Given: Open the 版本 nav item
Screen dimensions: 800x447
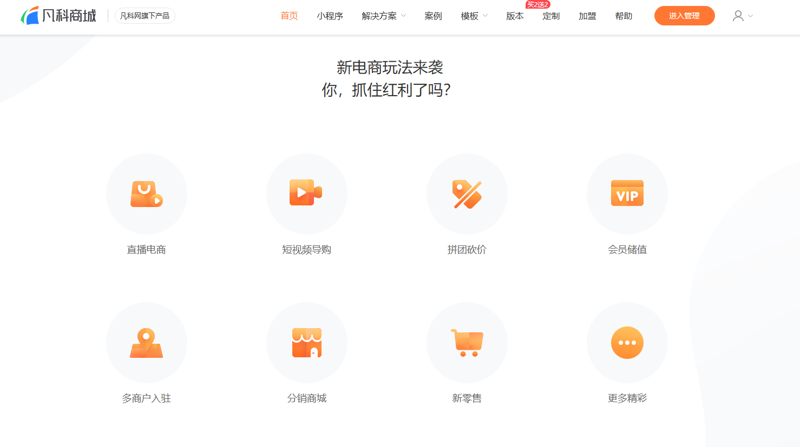Looking at the screenshot, I should click(x=515, y=16).
